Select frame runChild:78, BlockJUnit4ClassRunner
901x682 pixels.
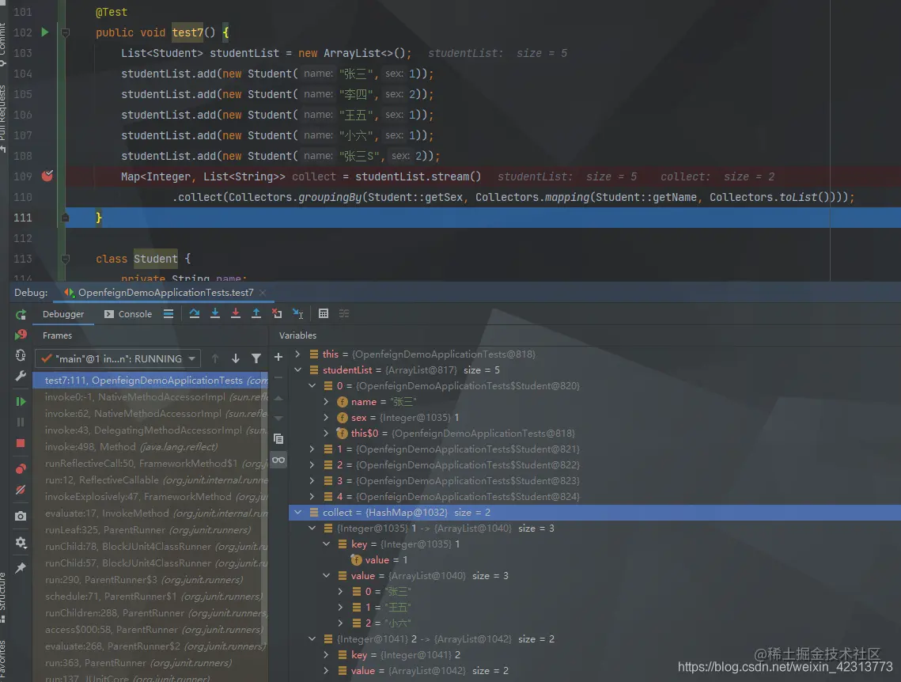point(150,547)
